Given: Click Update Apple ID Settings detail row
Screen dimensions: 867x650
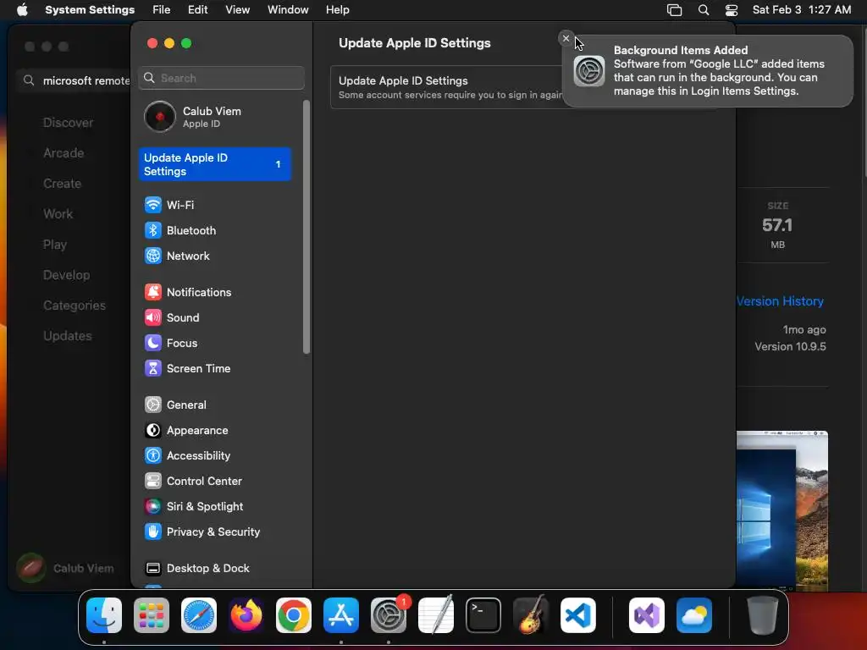Looking at the screenshot, I should tap(447, 87).
